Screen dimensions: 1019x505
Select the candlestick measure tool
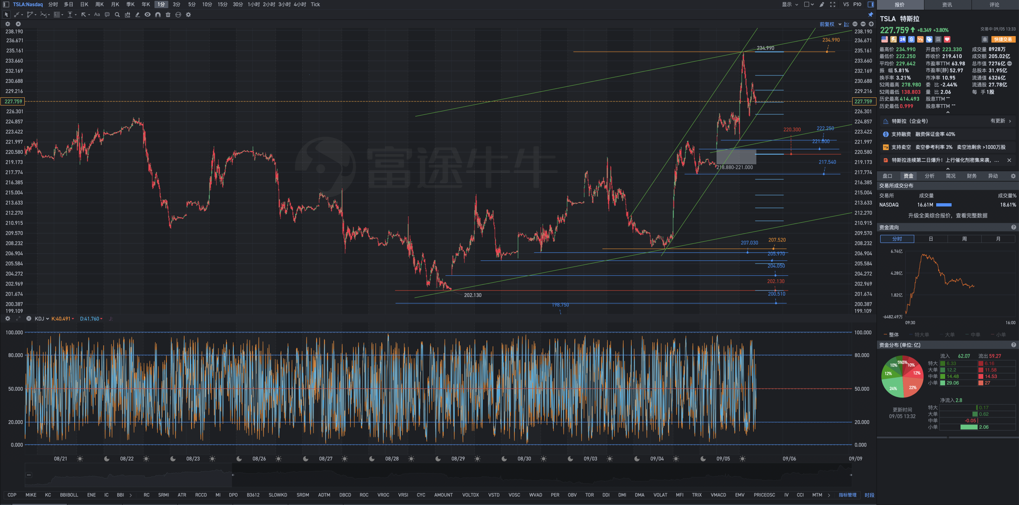point(127,15)
